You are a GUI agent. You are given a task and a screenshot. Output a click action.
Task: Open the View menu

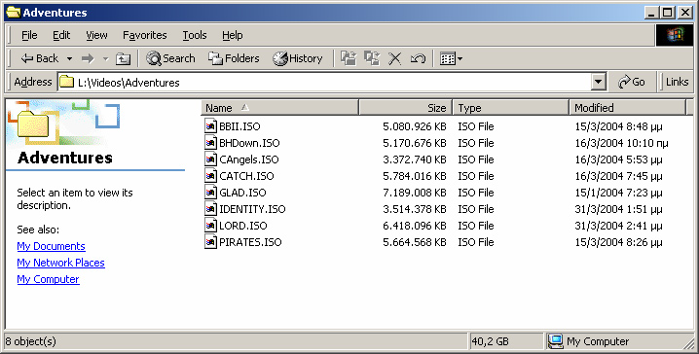click(x=96, y=35)
